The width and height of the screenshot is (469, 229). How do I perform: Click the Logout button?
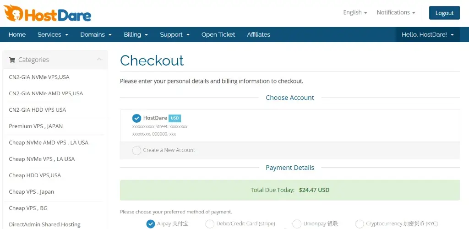(444, 13)
